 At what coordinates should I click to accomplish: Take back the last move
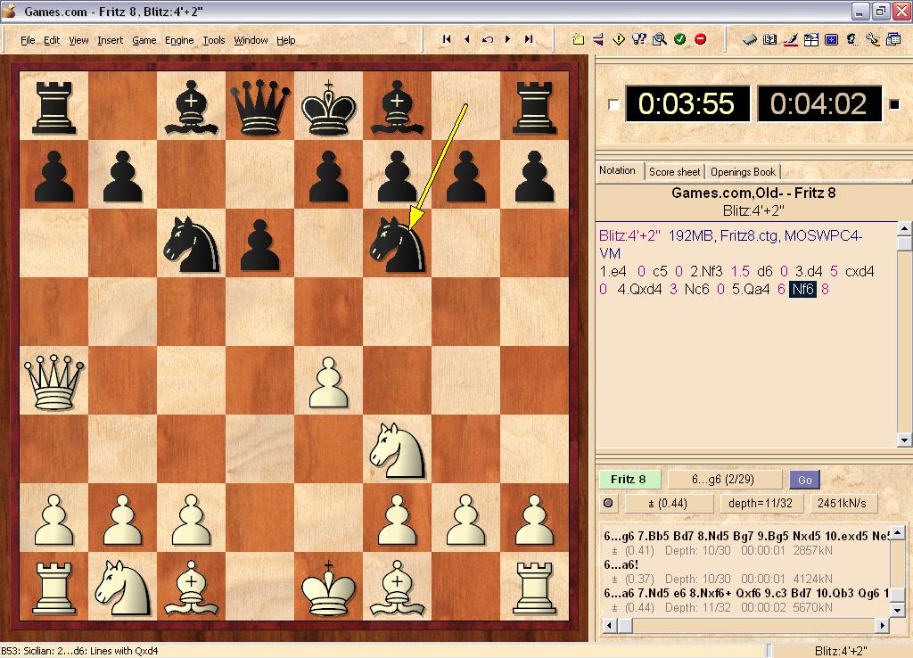tap(488, 39)
